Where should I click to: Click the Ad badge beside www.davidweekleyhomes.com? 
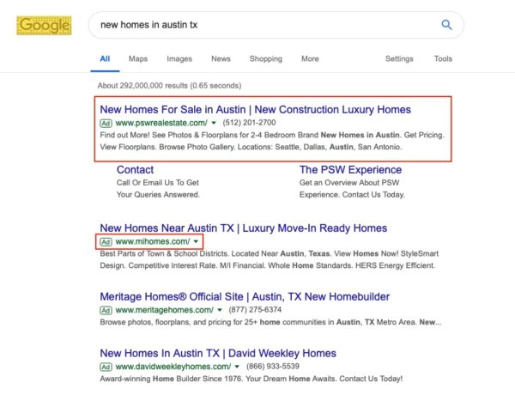point(106,367)
